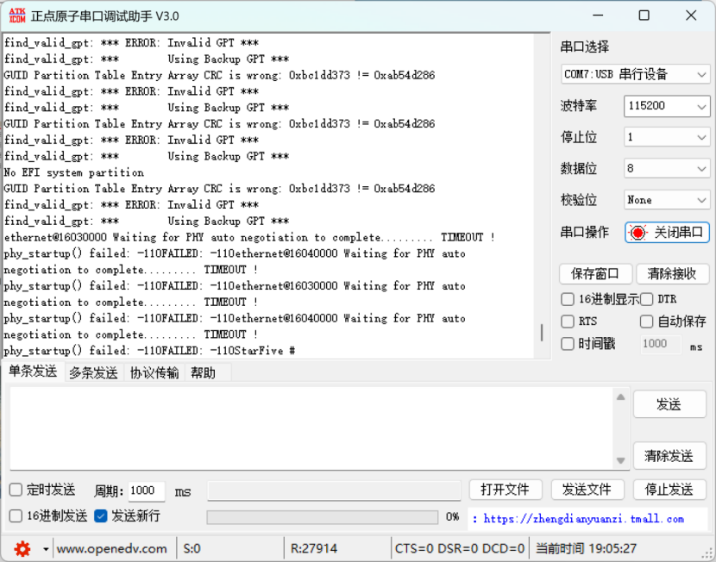The image size is (716, 562).
Task: Open the 协议传输 tab
Action: 154,372
